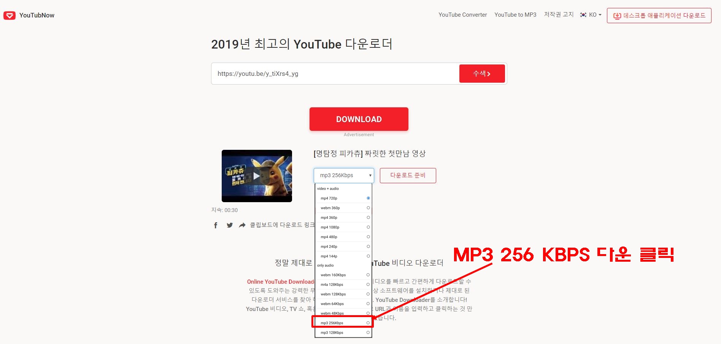Play the Pikachu video thumbnail
This screenshot has width=721, height=344.
point(257,176)
